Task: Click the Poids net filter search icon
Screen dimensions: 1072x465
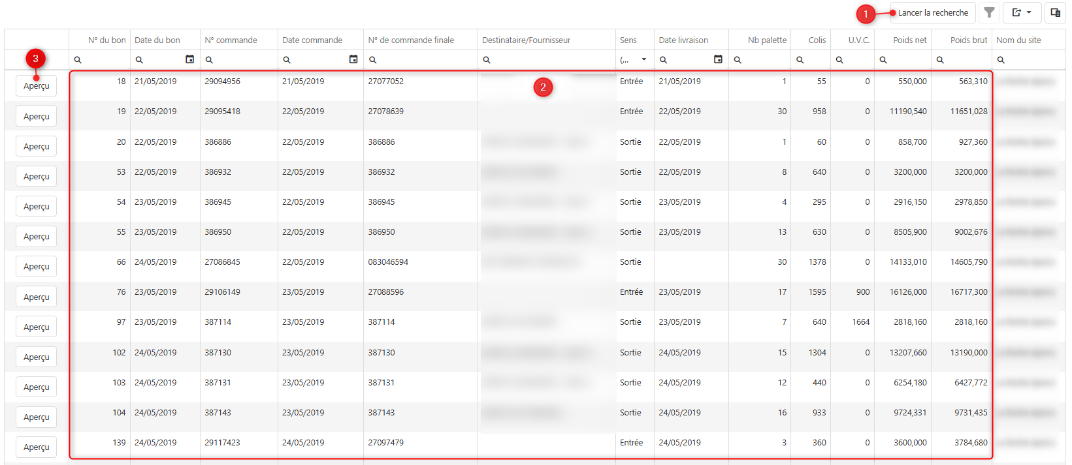Action: (883, 60)
